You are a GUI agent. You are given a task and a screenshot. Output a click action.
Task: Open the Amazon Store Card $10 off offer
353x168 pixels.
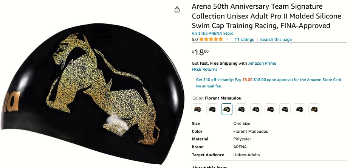[x=269, y=83]
